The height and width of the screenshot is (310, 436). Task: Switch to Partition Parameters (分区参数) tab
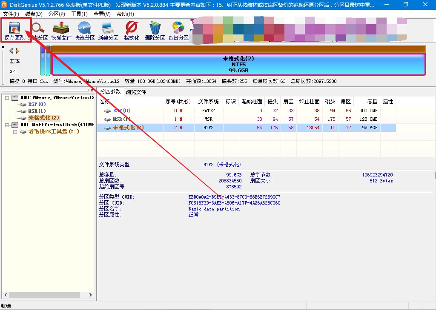110,91
